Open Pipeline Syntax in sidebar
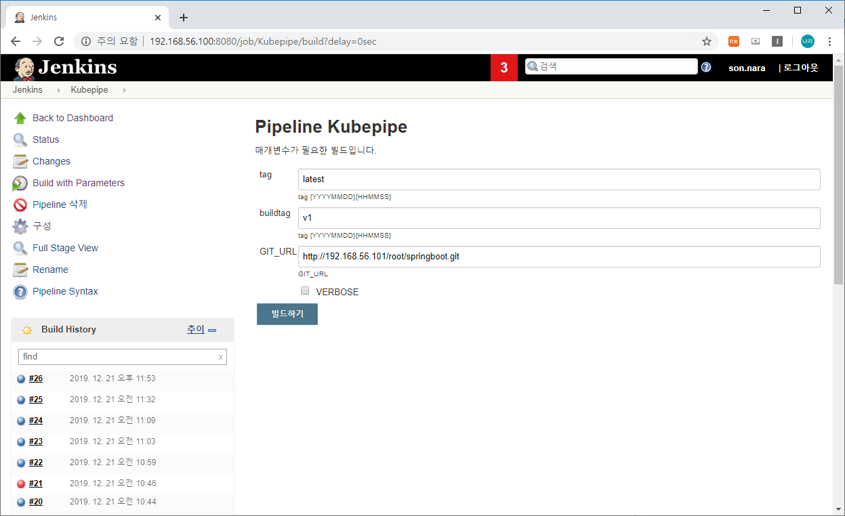Viewport: 845px width, 516px height. [65, 291]
